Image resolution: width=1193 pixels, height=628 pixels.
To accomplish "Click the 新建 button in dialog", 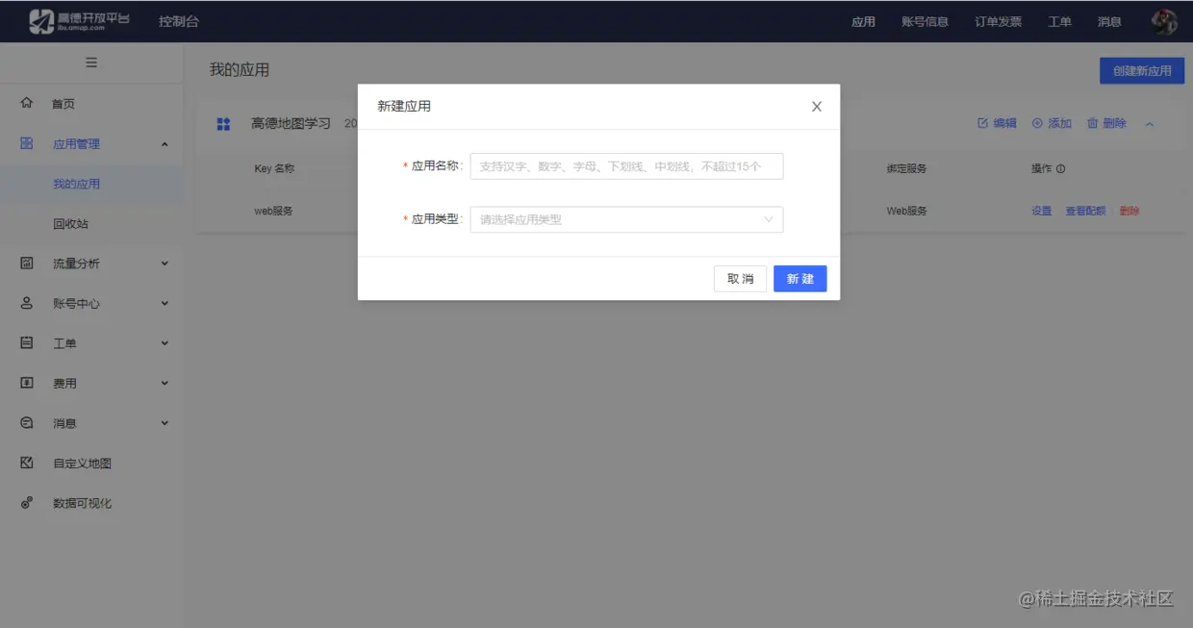I will [800, 279].
